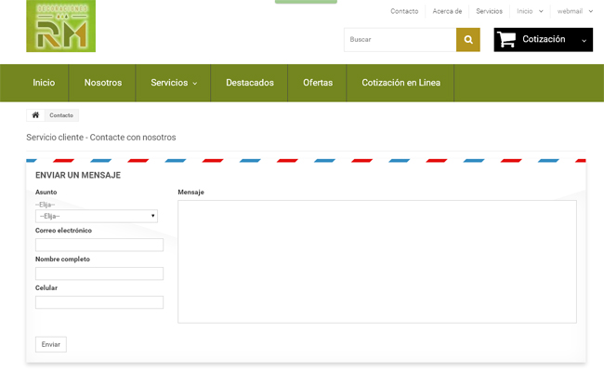Click the Enviar button
Image resolution: width=604 pixels, height=372 pixels.
51,344
